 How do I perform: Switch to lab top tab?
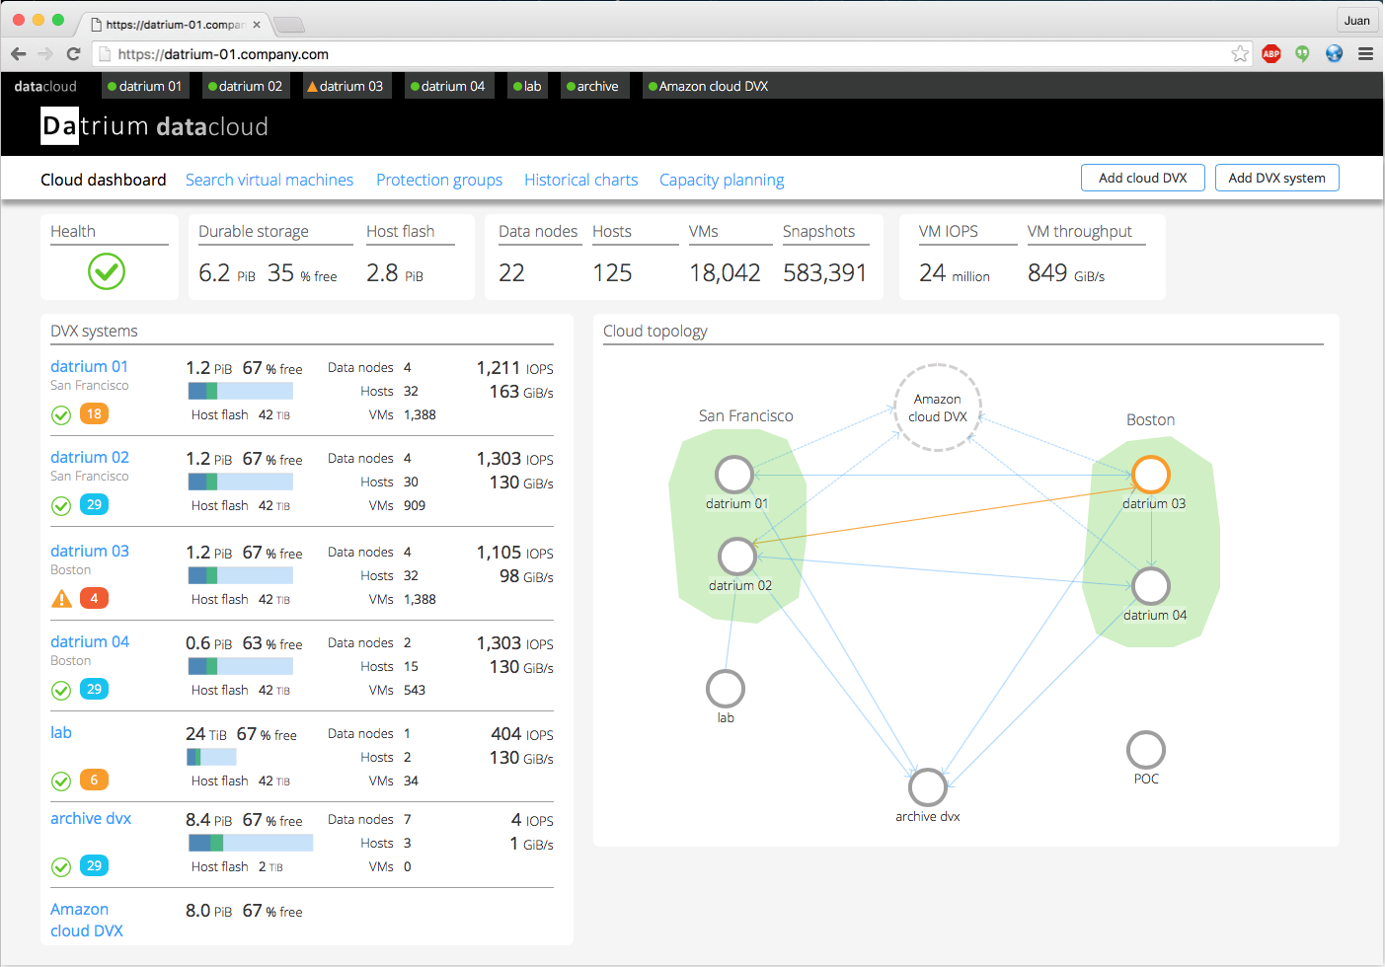(x=527, y=86)
